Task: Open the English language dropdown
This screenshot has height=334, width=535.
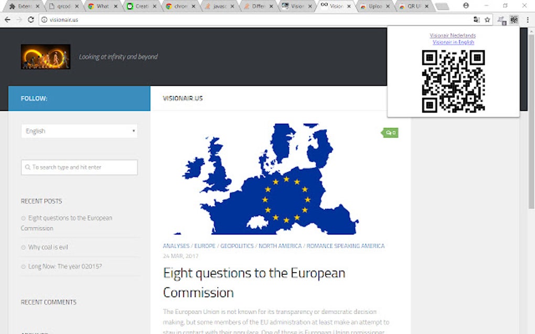Action: tap(79, 131)
